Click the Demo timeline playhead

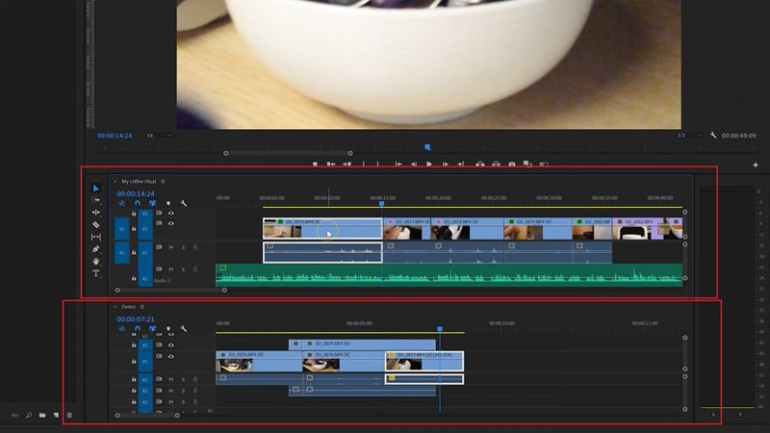(440, 328)
